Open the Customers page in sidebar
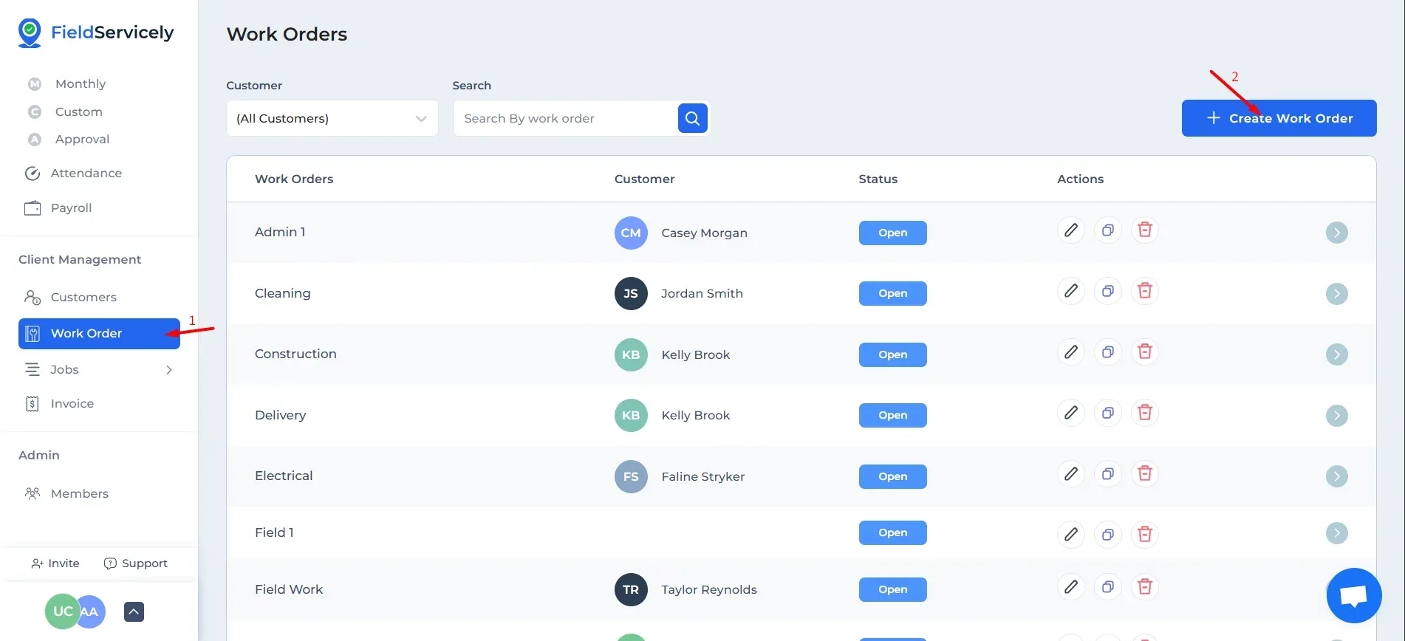This screenshot has height=641, width=1405. 83,297
